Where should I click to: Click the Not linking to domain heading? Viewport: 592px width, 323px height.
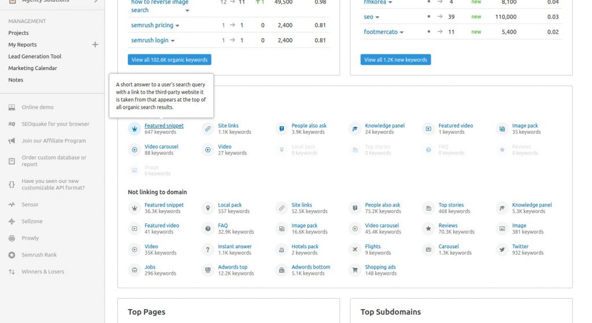click(x=157, y=192)
